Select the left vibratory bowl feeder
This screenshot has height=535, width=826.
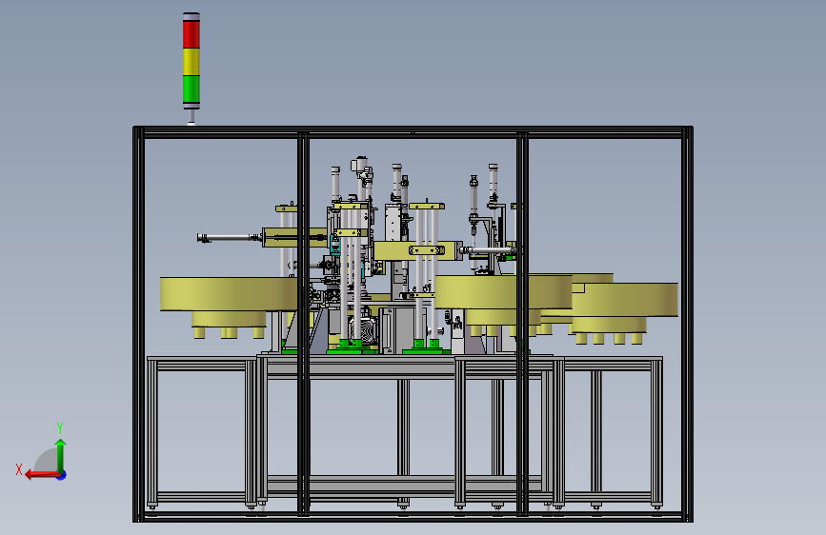click(229, 294)
